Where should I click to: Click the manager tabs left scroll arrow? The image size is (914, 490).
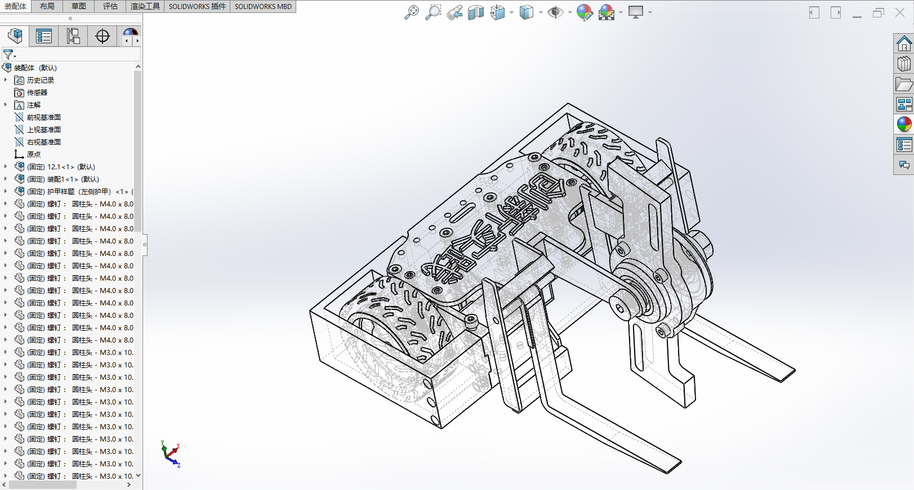[x=127, y=41]
